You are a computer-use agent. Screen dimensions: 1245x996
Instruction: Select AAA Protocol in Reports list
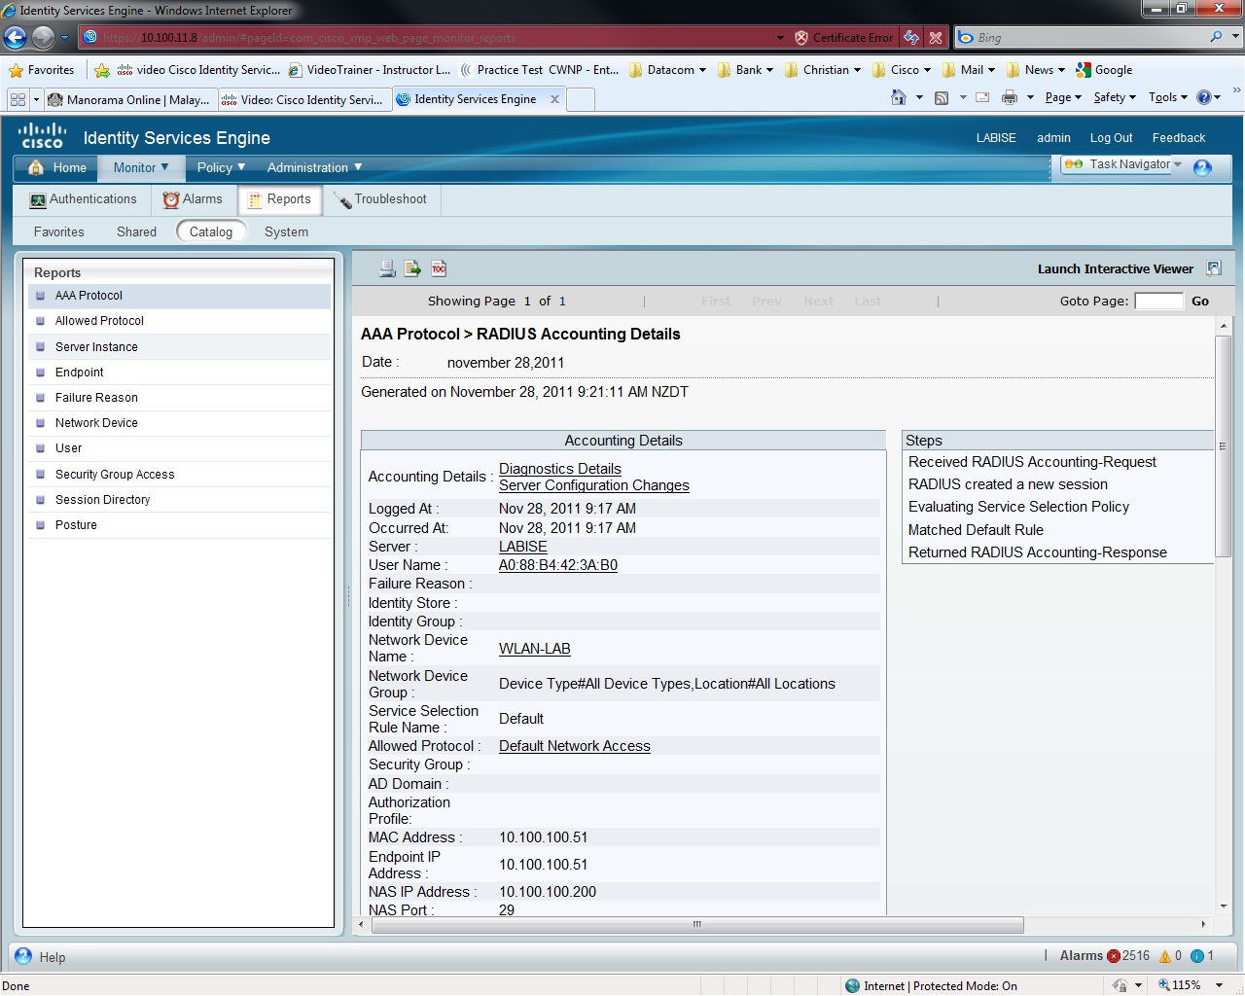tap(179, 296)
